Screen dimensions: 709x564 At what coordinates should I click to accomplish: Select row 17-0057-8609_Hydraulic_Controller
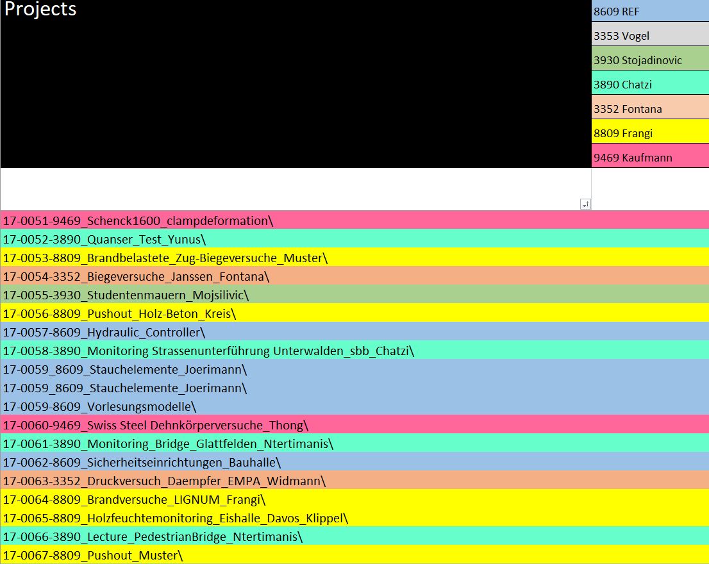pyautogui.click(x=354, y=331)
